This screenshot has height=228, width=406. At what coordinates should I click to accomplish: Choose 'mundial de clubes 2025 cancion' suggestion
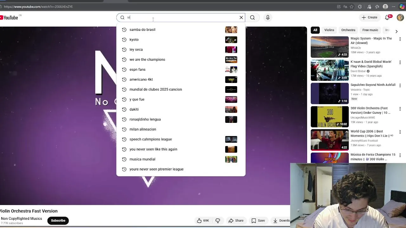[181, 89]
